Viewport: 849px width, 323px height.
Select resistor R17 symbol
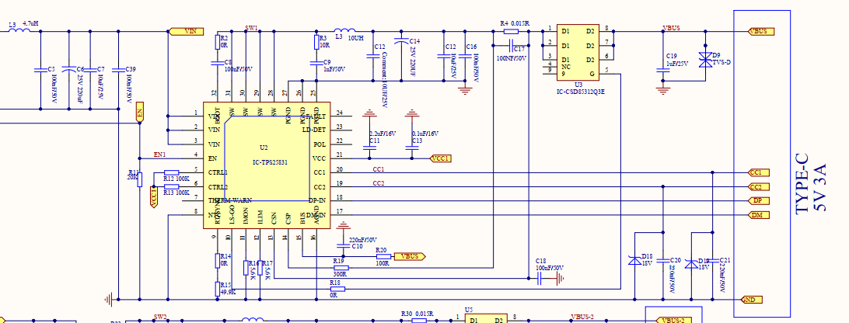(x=260, y=267)
